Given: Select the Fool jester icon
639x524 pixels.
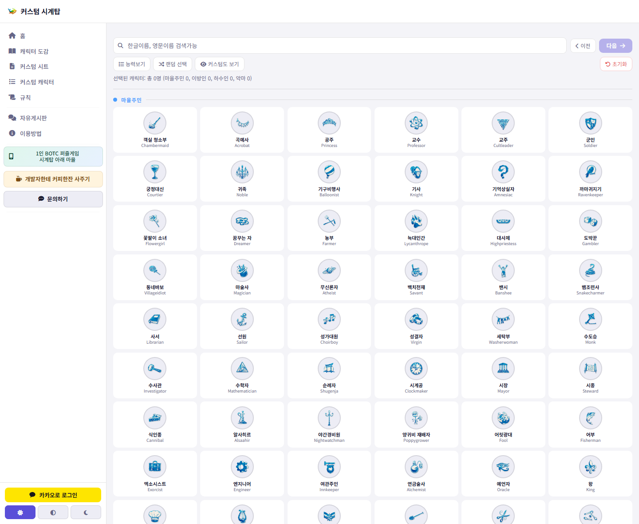Looking at the screenshot, I should coord(503,418).
